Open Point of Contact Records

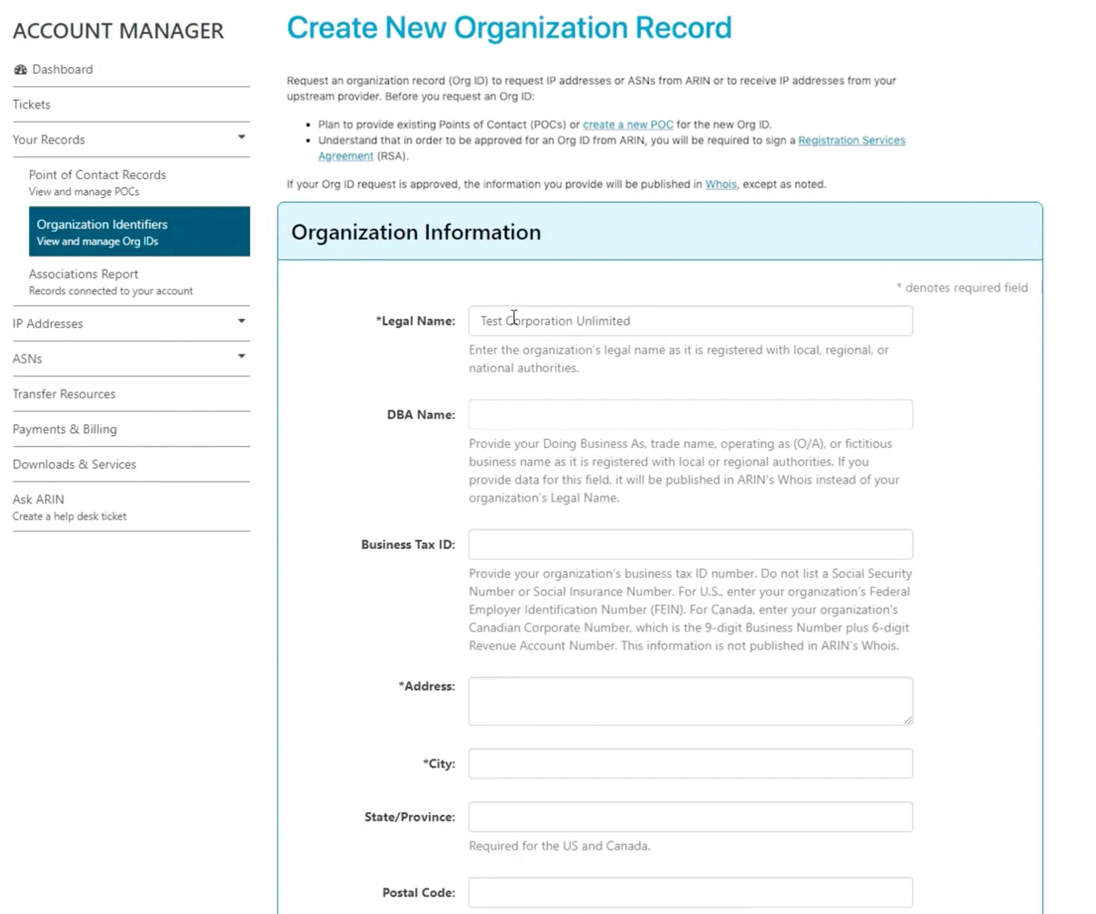pos(97,174)
